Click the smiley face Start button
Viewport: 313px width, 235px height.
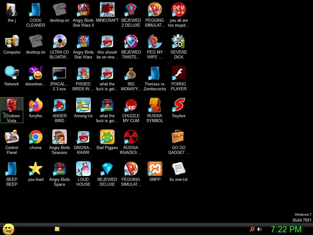click(x=9, y=229)
